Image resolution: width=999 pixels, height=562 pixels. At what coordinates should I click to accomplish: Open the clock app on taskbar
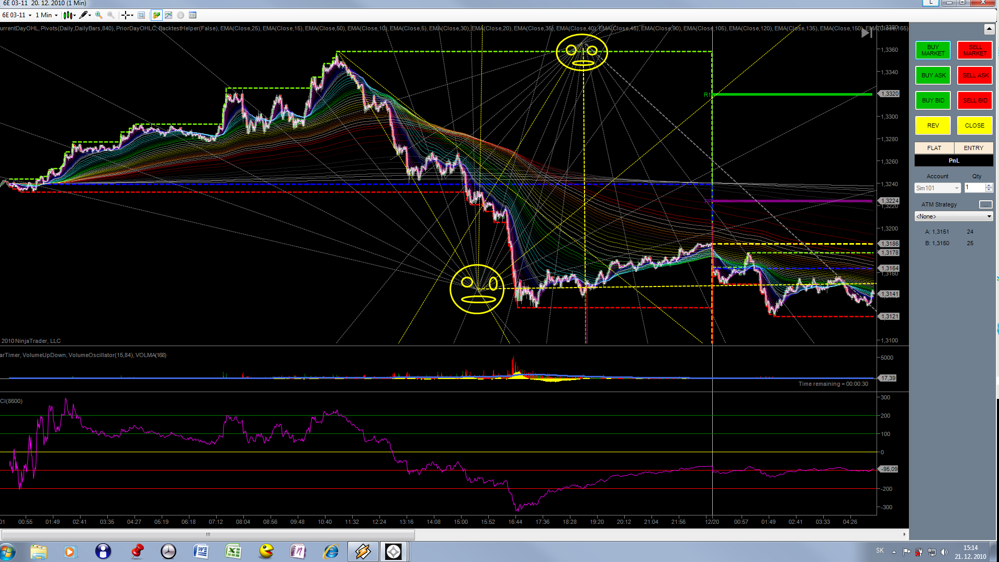(x=169, y=552)
